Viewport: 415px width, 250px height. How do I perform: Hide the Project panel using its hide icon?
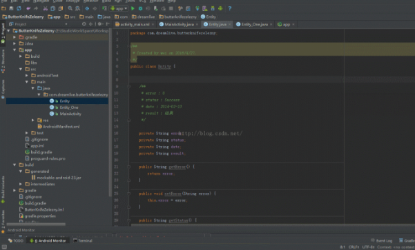108,24
